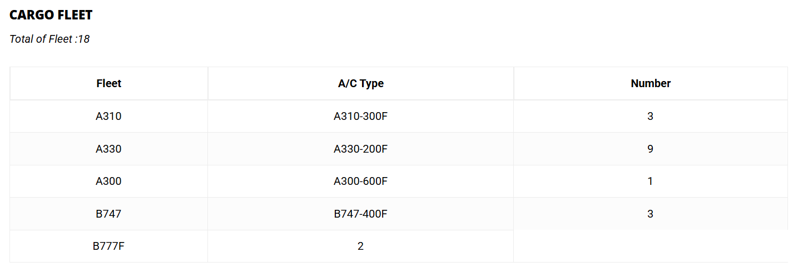Click the number 9 cell
The image size is (793, 267).
coord(651,149)
